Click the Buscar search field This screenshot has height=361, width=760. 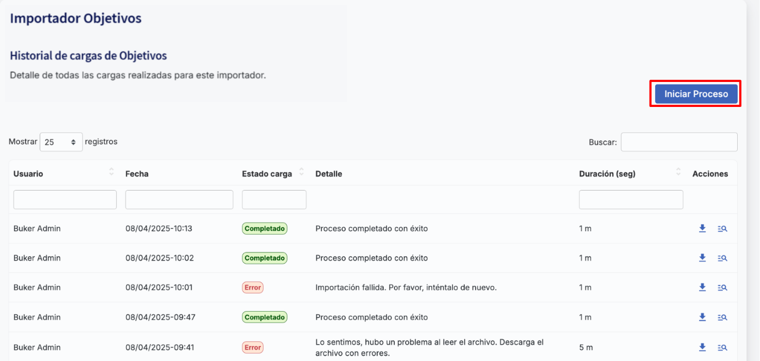point(679,142)
